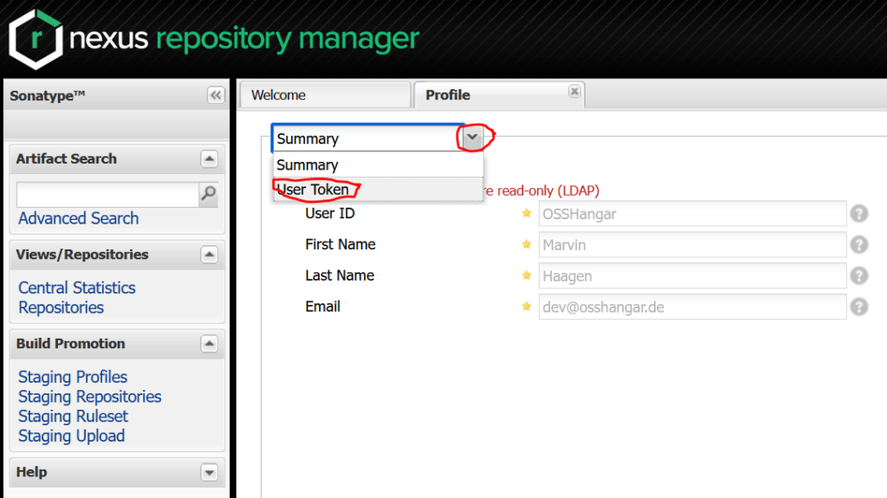Choose User Token from the dropdown list
887x498 pixels.
tap(378, 190)
